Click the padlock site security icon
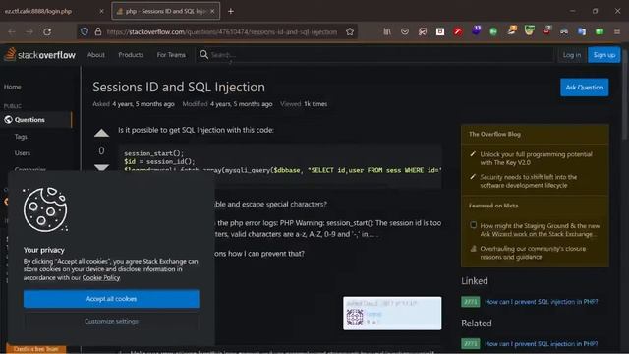This screenshot has height=354, width=629. (98, 31)
